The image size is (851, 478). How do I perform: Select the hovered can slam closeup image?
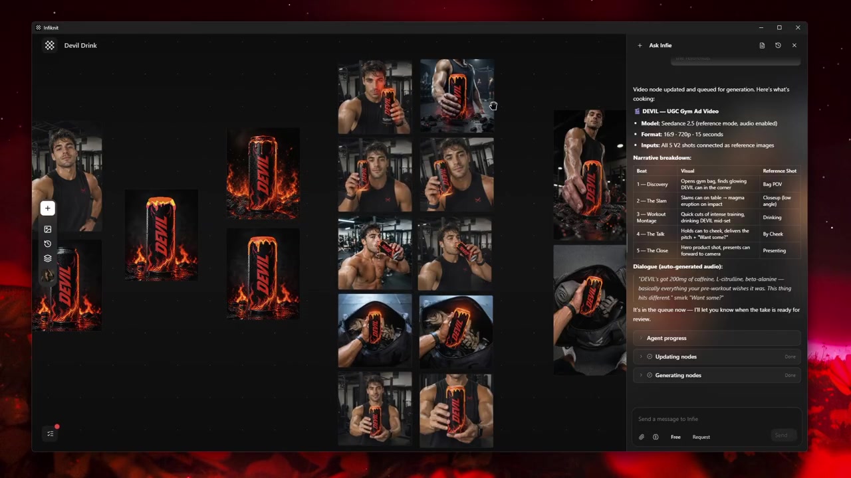pos(457,96)
